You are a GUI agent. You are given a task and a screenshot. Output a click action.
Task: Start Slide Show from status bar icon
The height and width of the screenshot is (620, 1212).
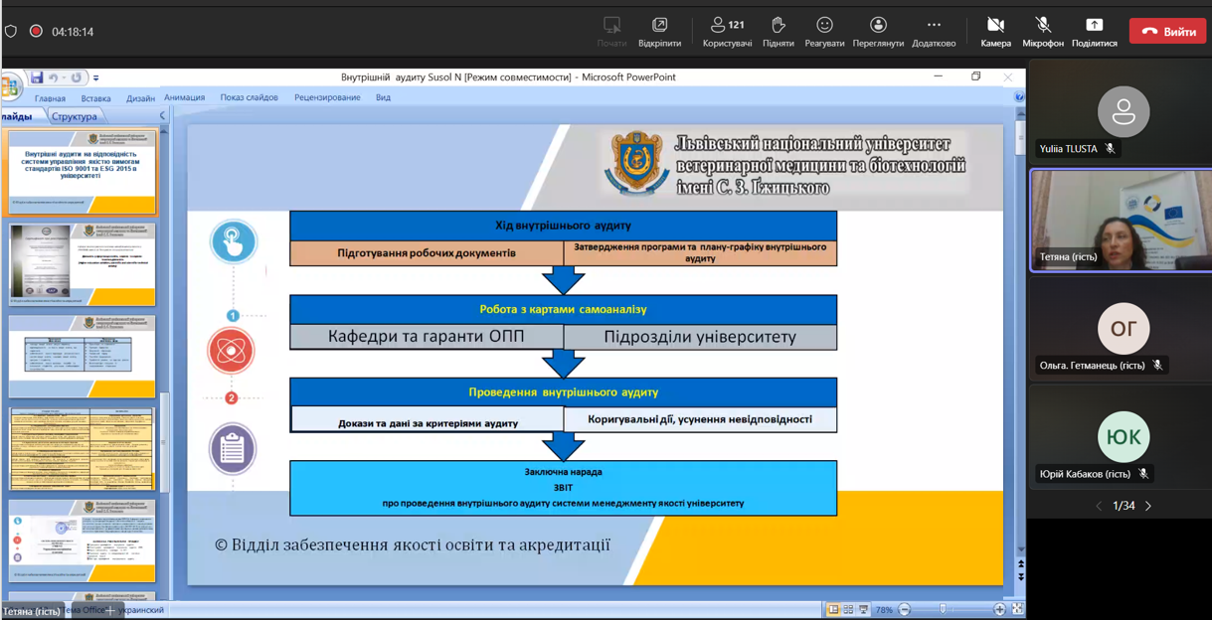click(x=863, y=610)
